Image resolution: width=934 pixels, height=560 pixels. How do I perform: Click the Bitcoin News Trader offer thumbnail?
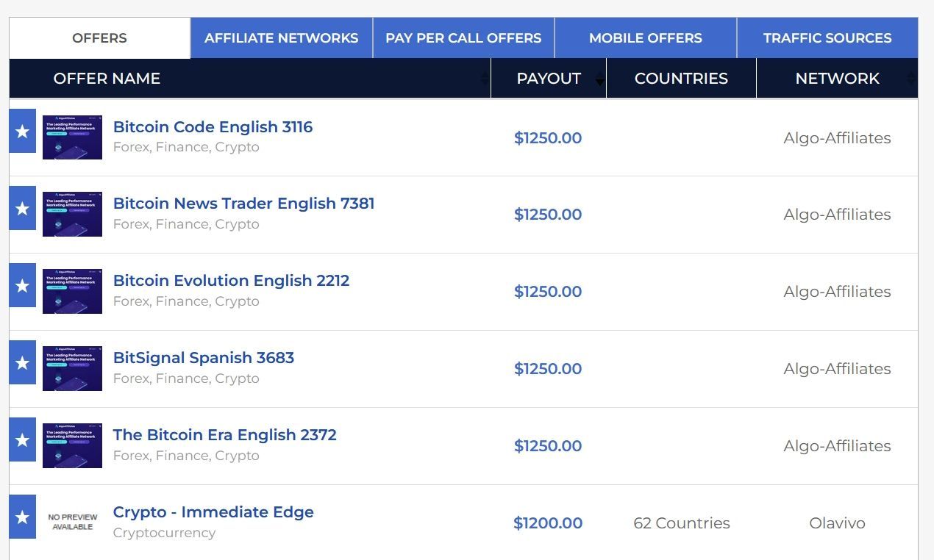click(72, 215)
